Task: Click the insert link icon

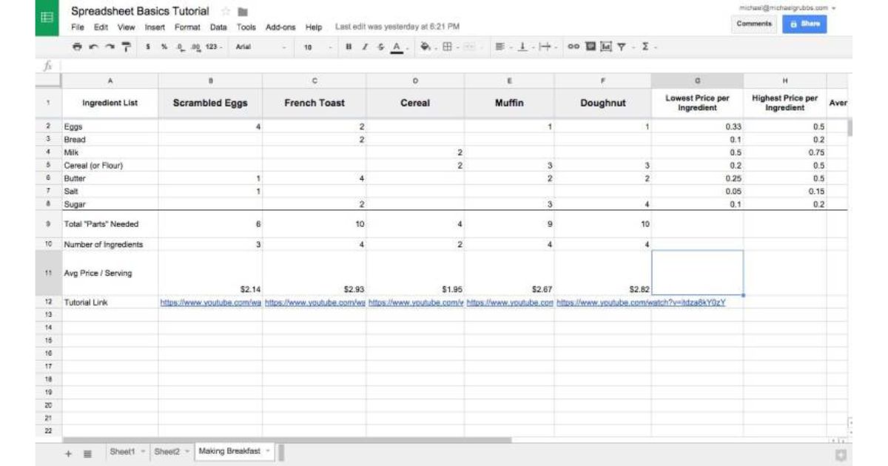Action: click(x=573, y=47)
